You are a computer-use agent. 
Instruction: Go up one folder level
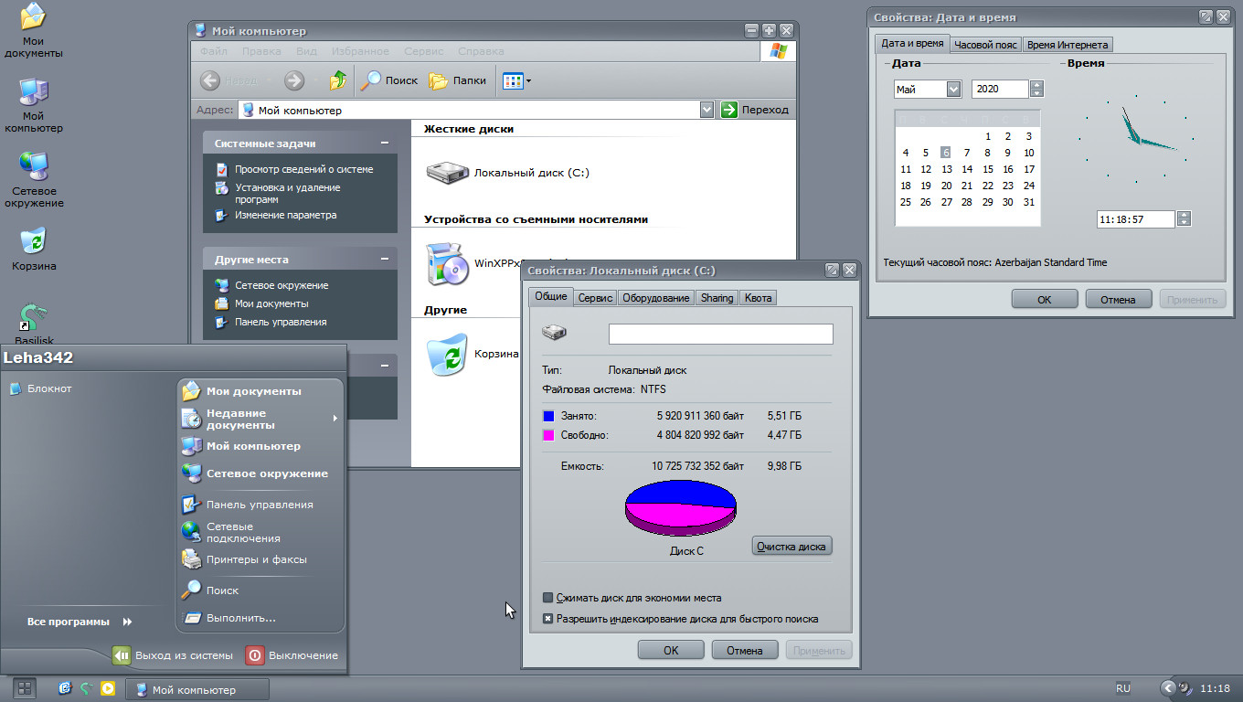click(x=338, y=80)
